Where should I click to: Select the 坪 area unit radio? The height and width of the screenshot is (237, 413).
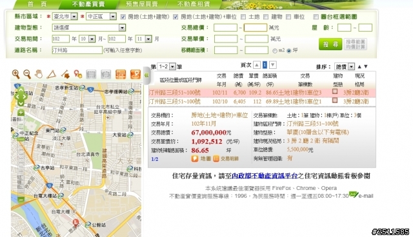(288, 51)
